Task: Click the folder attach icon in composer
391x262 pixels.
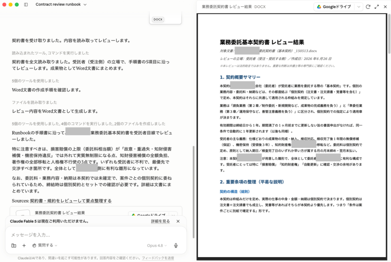Action: (x=14, y=245)
